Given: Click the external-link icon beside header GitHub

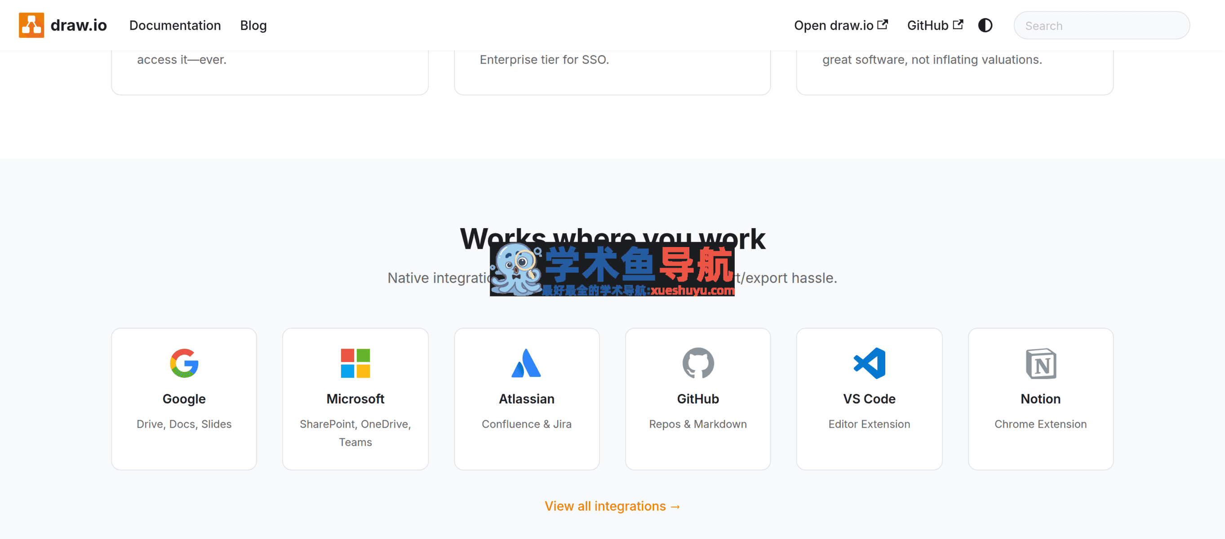Looking at the screenshot, I should coord(958,24).
